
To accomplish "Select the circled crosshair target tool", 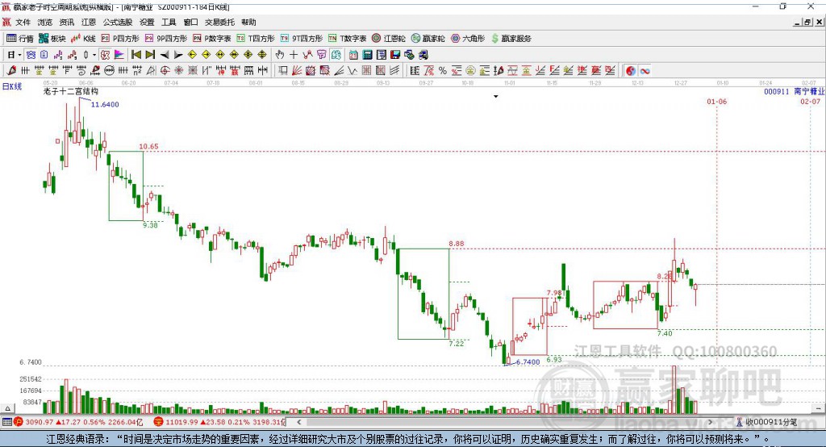I will [165, 71].
